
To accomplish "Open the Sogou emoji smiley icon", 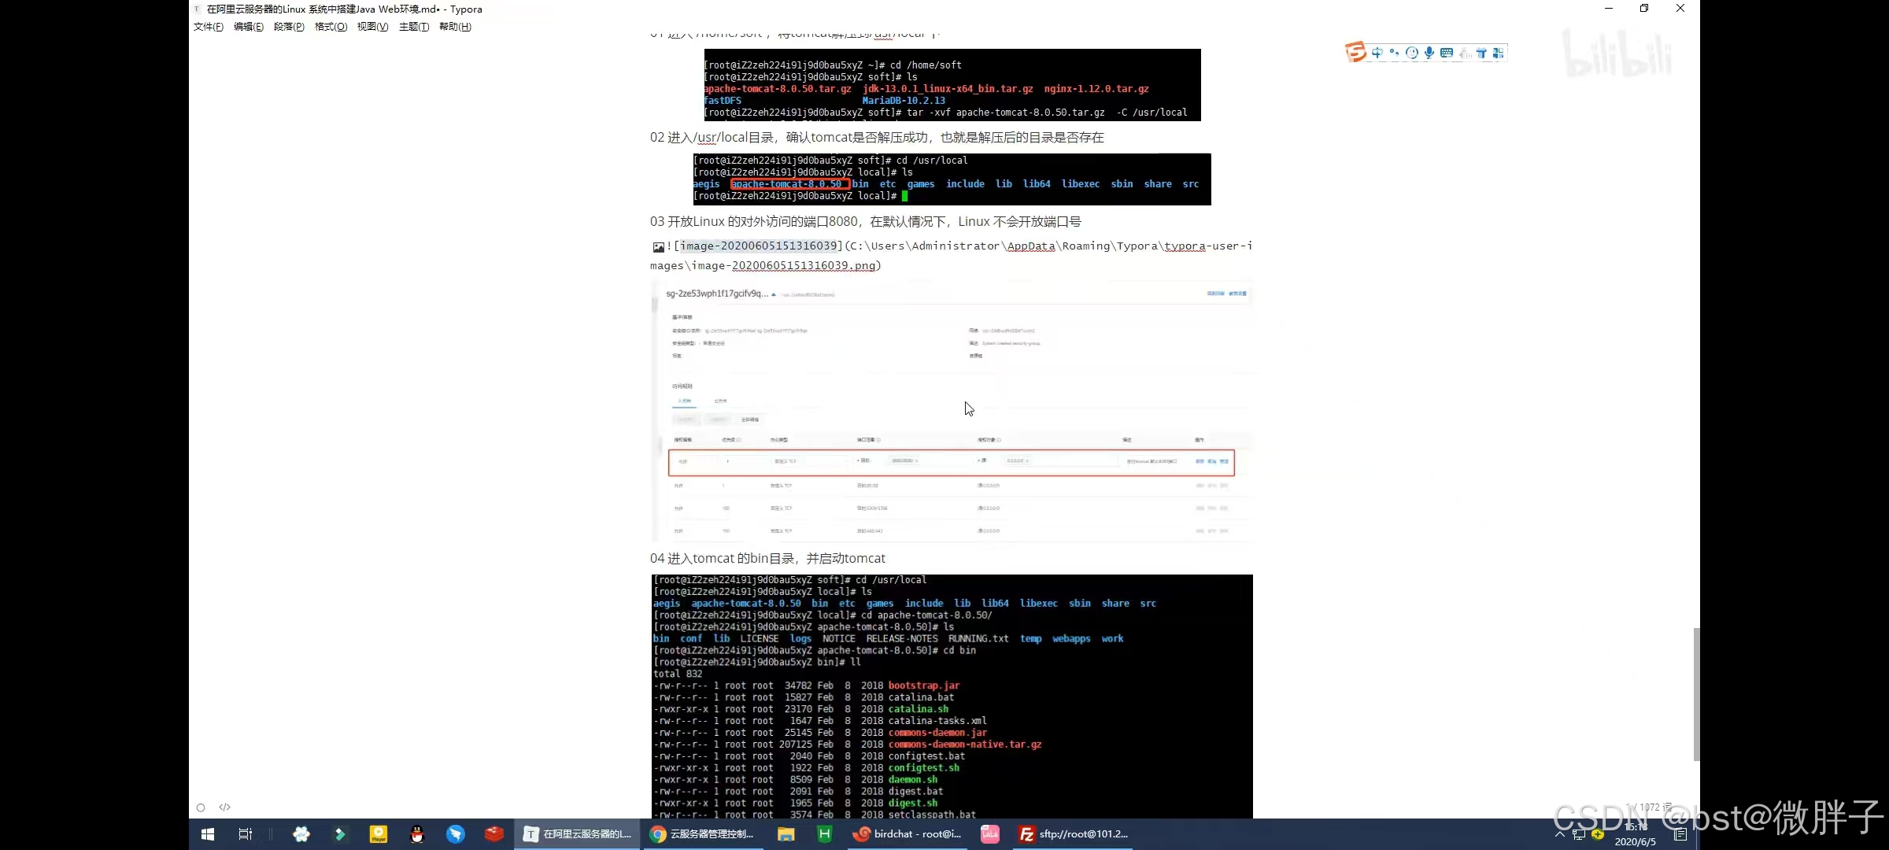I will click(1412, 53).
